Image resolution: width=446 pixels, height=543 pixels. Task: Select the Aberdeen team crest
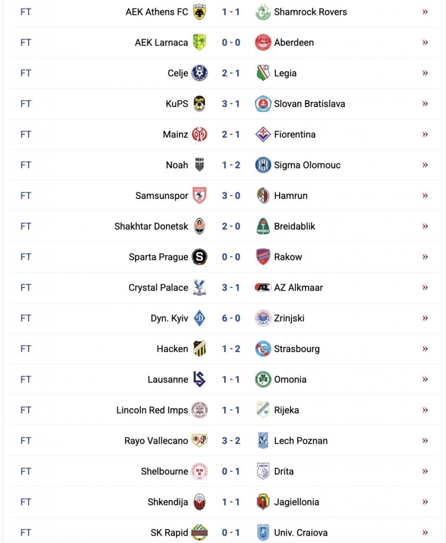(x=262, y=42)
